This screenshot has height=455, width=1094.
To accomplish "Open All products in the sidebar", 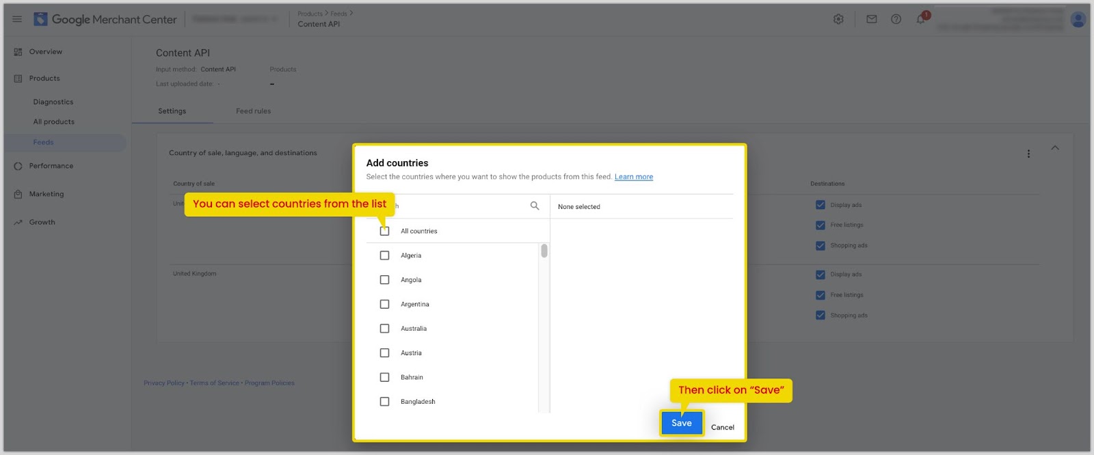I will pos(54,122).
